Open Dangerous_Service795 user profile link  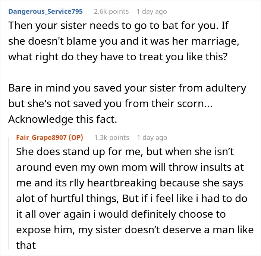(x=45, y=12)
